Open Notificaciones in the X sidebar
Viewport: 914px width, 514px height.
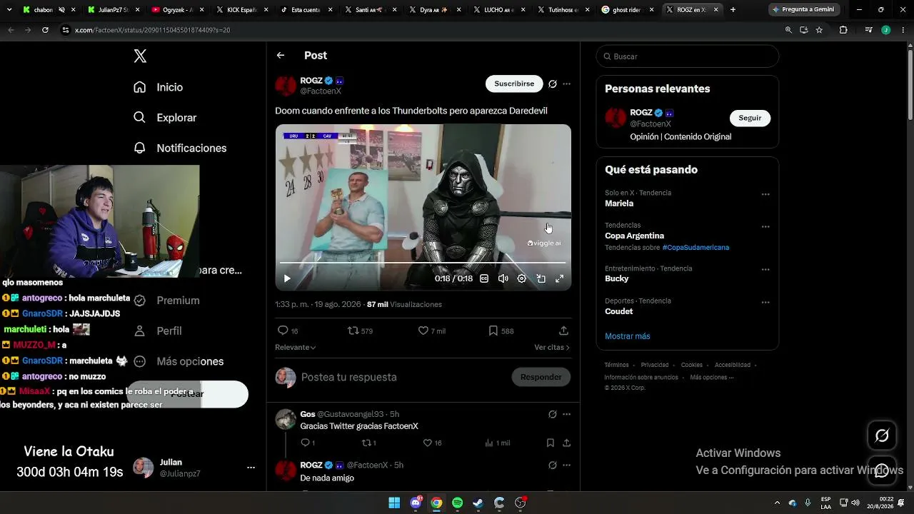[180, 148]
